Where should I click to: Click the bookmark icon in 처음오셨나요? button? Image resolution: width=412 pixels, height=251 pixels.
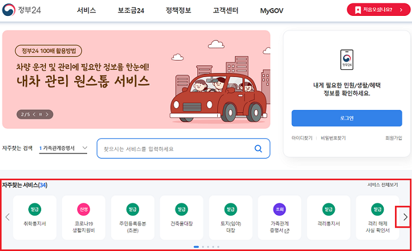point(358,10)
